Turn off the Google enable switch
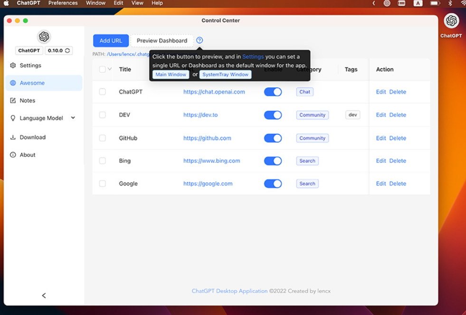This screenshot has height=315, width=466. click(273, 184)
